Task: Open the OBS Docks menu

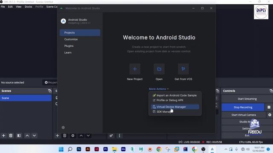Action: (29, 7)
